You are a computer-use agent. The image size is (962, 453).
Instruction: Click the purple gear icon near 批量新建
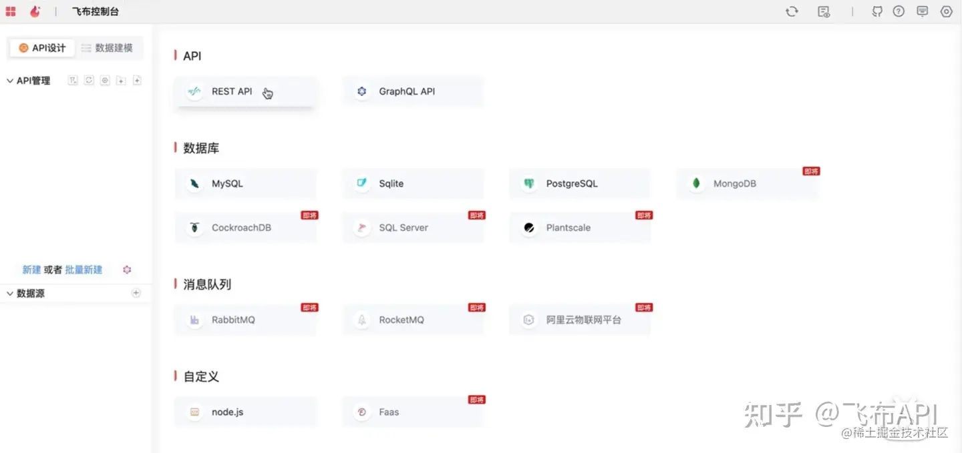point(127,270)
